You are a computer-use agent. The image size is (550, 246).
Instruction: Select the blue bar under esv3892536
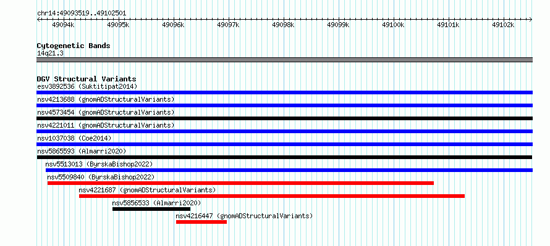tap(284, 92)
